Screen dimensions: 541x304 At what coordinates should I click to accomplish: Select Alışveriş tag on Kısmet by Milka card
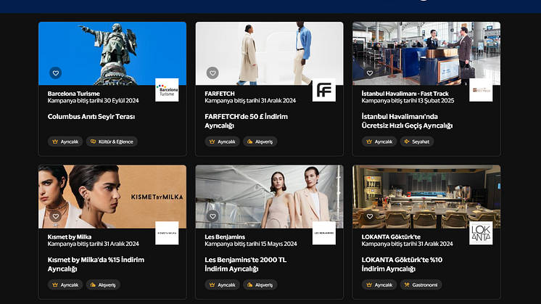(103, 284)
